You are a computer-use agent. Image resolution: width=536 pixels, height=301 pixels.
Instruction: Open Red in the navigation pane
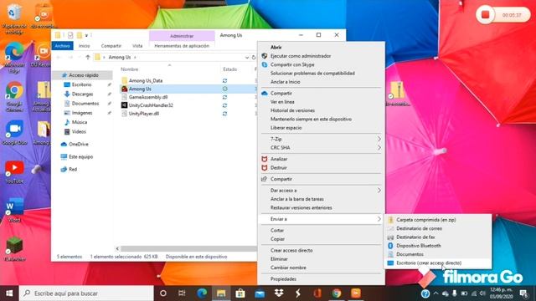point(73,169)
